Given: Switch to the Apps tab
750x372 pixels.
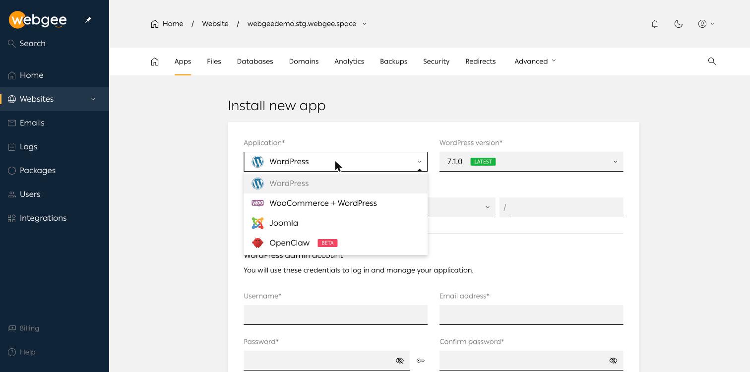Looking at the screenshot, I should [x=183, y=62].
